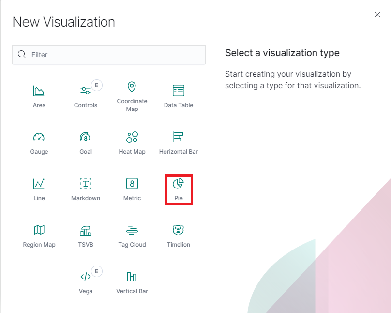
Task: Select the TSVB visualization type
Action: pos(86,231)
